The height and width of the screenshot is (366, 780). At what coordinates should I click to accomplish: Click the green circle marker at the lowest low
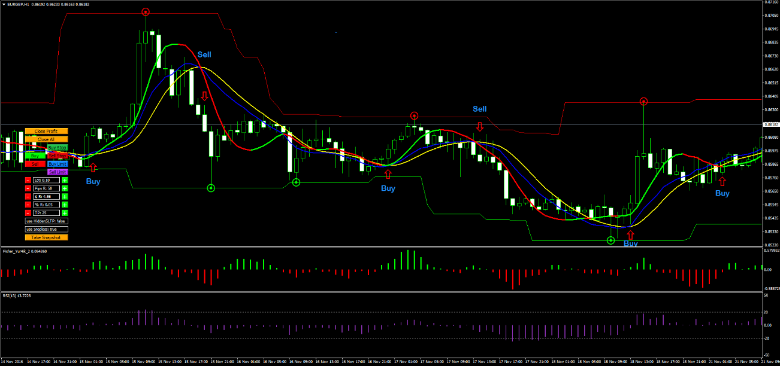(x=610, y=240)
